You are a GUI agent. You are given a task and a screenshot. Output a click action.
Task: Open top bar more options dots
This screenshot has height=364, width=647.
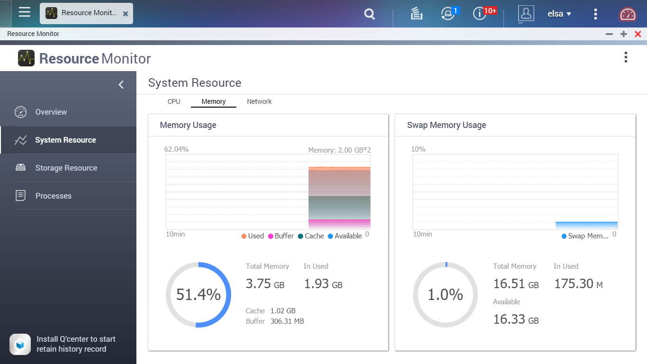point(596,14)
